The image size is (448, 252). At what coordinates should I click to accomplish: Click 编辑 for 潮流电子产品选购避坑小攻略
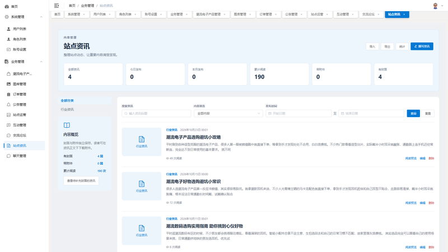[x=423, y=158]
